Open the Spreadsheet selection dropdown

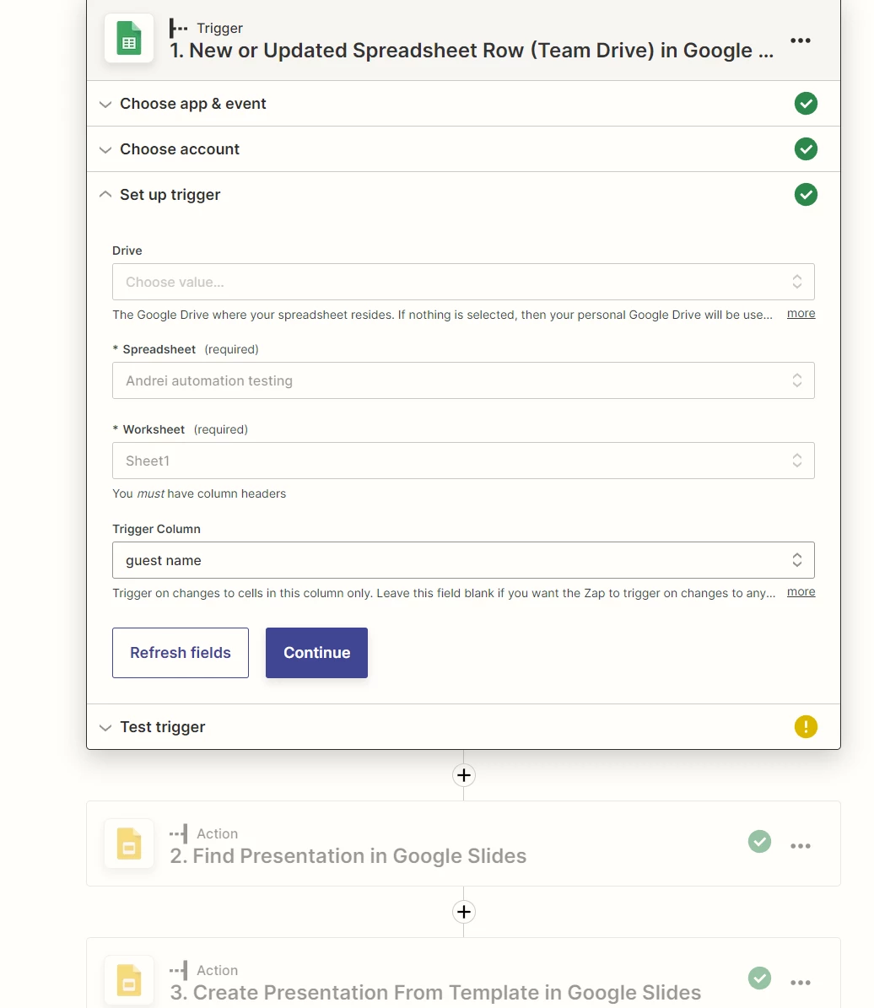click(x=463, y=380)
